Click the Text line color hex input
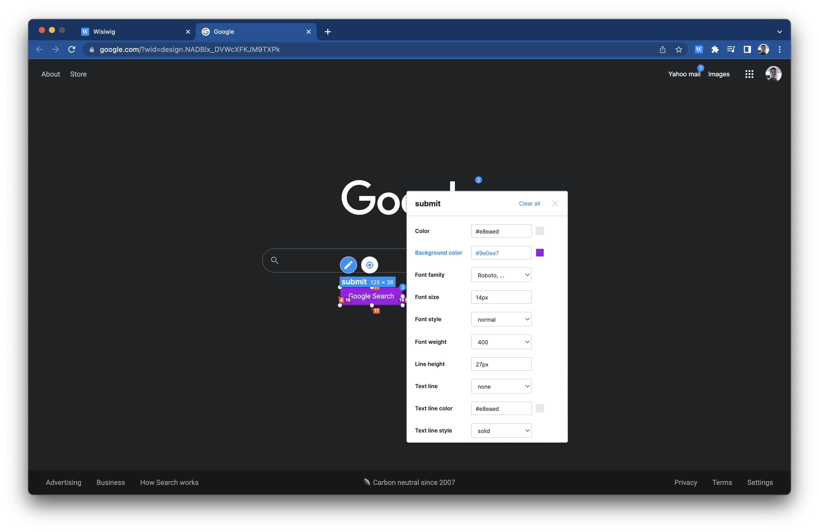 [x=501, y=408]
